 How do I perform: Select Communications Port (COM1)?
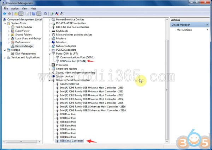(77, 57)
